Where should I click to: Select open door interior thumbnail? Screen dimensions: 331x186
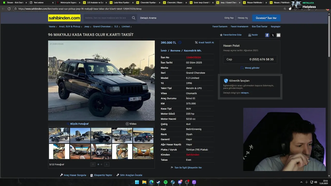click(x=59, y=151)
